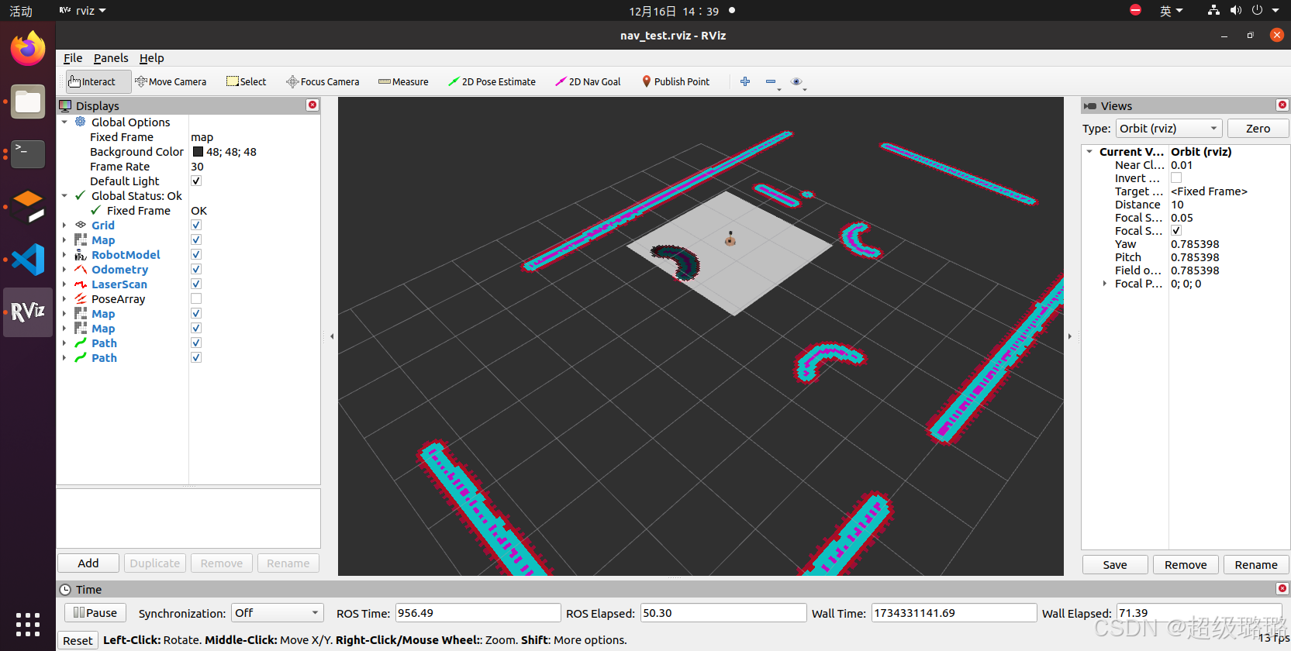Viewport: 1291px width, 651px height.
Task: Disable the LaserScan display checkbox
Action: point(196,284)
